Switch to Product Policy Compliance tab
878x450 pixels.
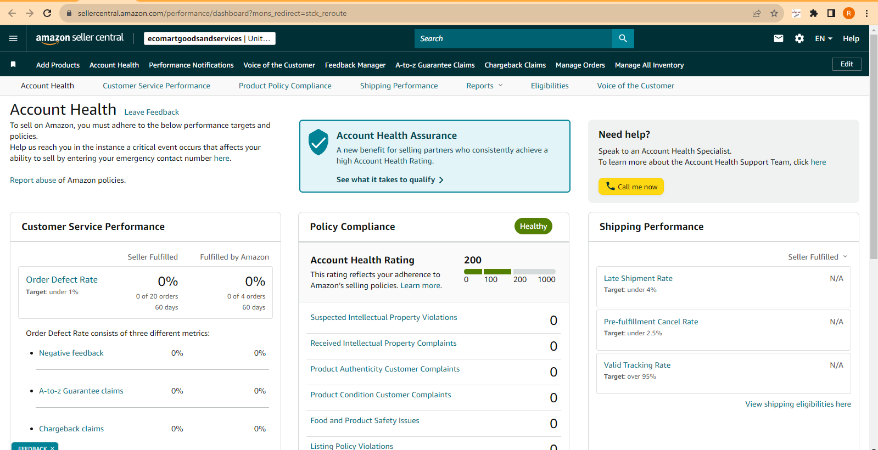coord(285,86)
